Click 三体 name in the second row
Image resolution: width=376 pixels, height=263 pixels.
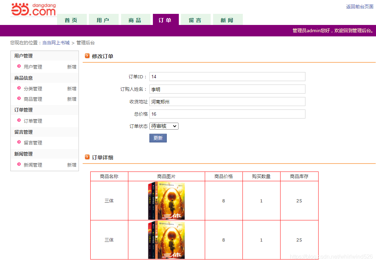click(109, 240)
